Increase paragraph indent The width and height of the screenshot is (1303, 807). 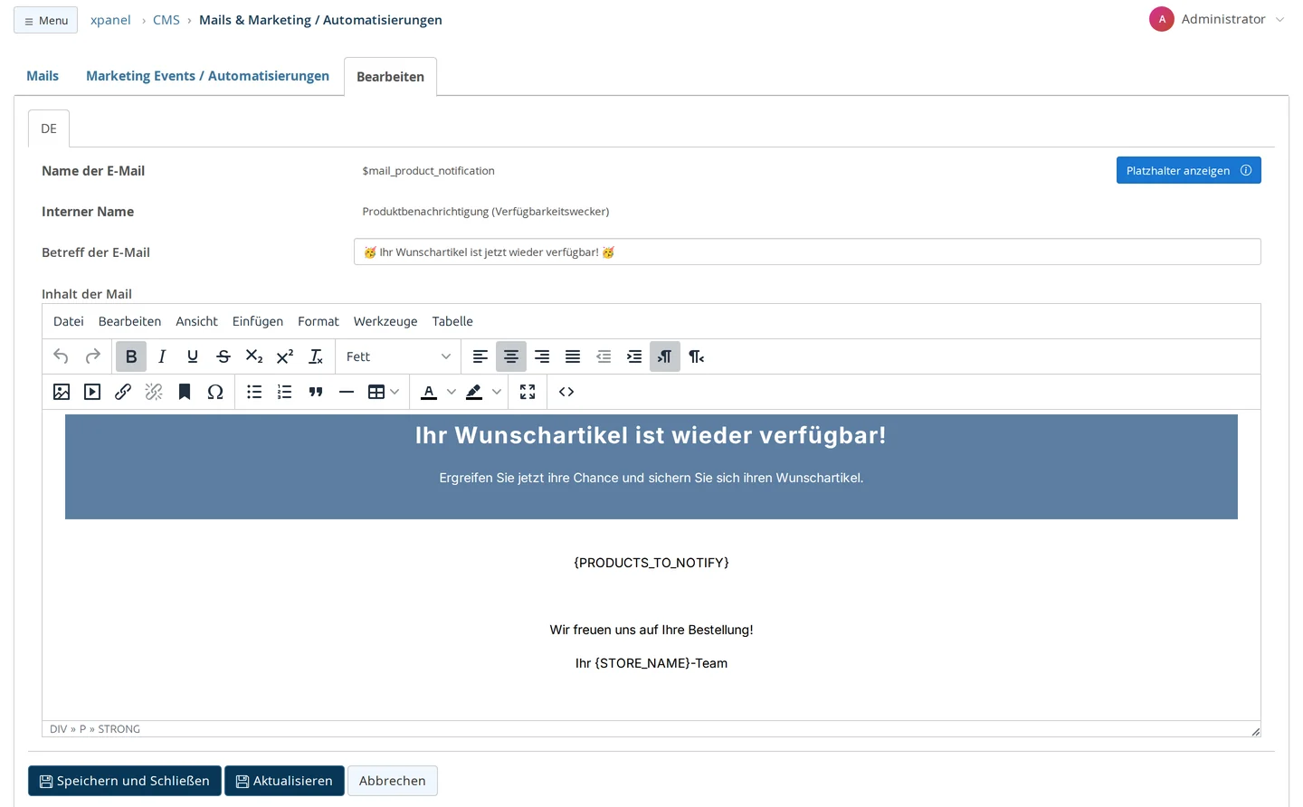(634, 356)
